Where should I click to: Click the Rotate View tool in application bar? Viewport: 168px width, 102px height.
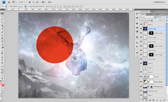(x=37, y=2)
